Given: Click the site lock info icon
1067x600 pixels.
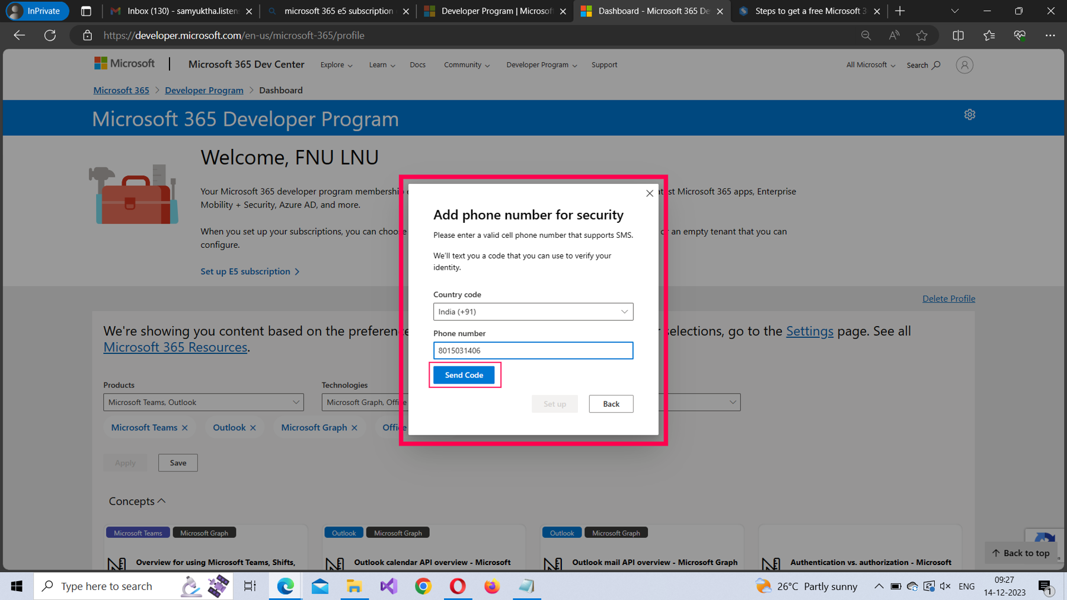Looking at the screenshot, I should [x=88, y=36].
